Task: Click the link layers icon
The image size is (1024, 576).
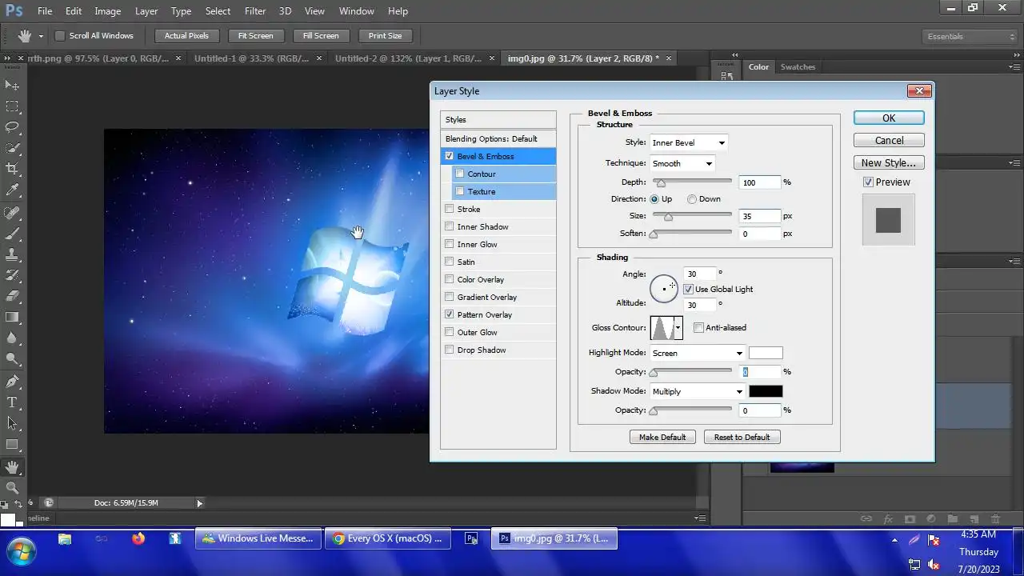Action: 866,518
